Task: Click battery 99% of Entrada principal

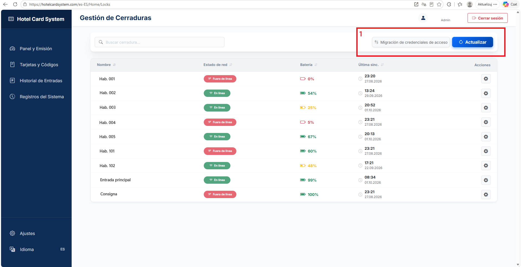Action: [312, 180]
